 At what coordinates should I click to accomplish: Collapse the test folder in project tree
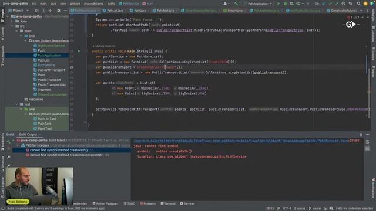coord(16,104)
